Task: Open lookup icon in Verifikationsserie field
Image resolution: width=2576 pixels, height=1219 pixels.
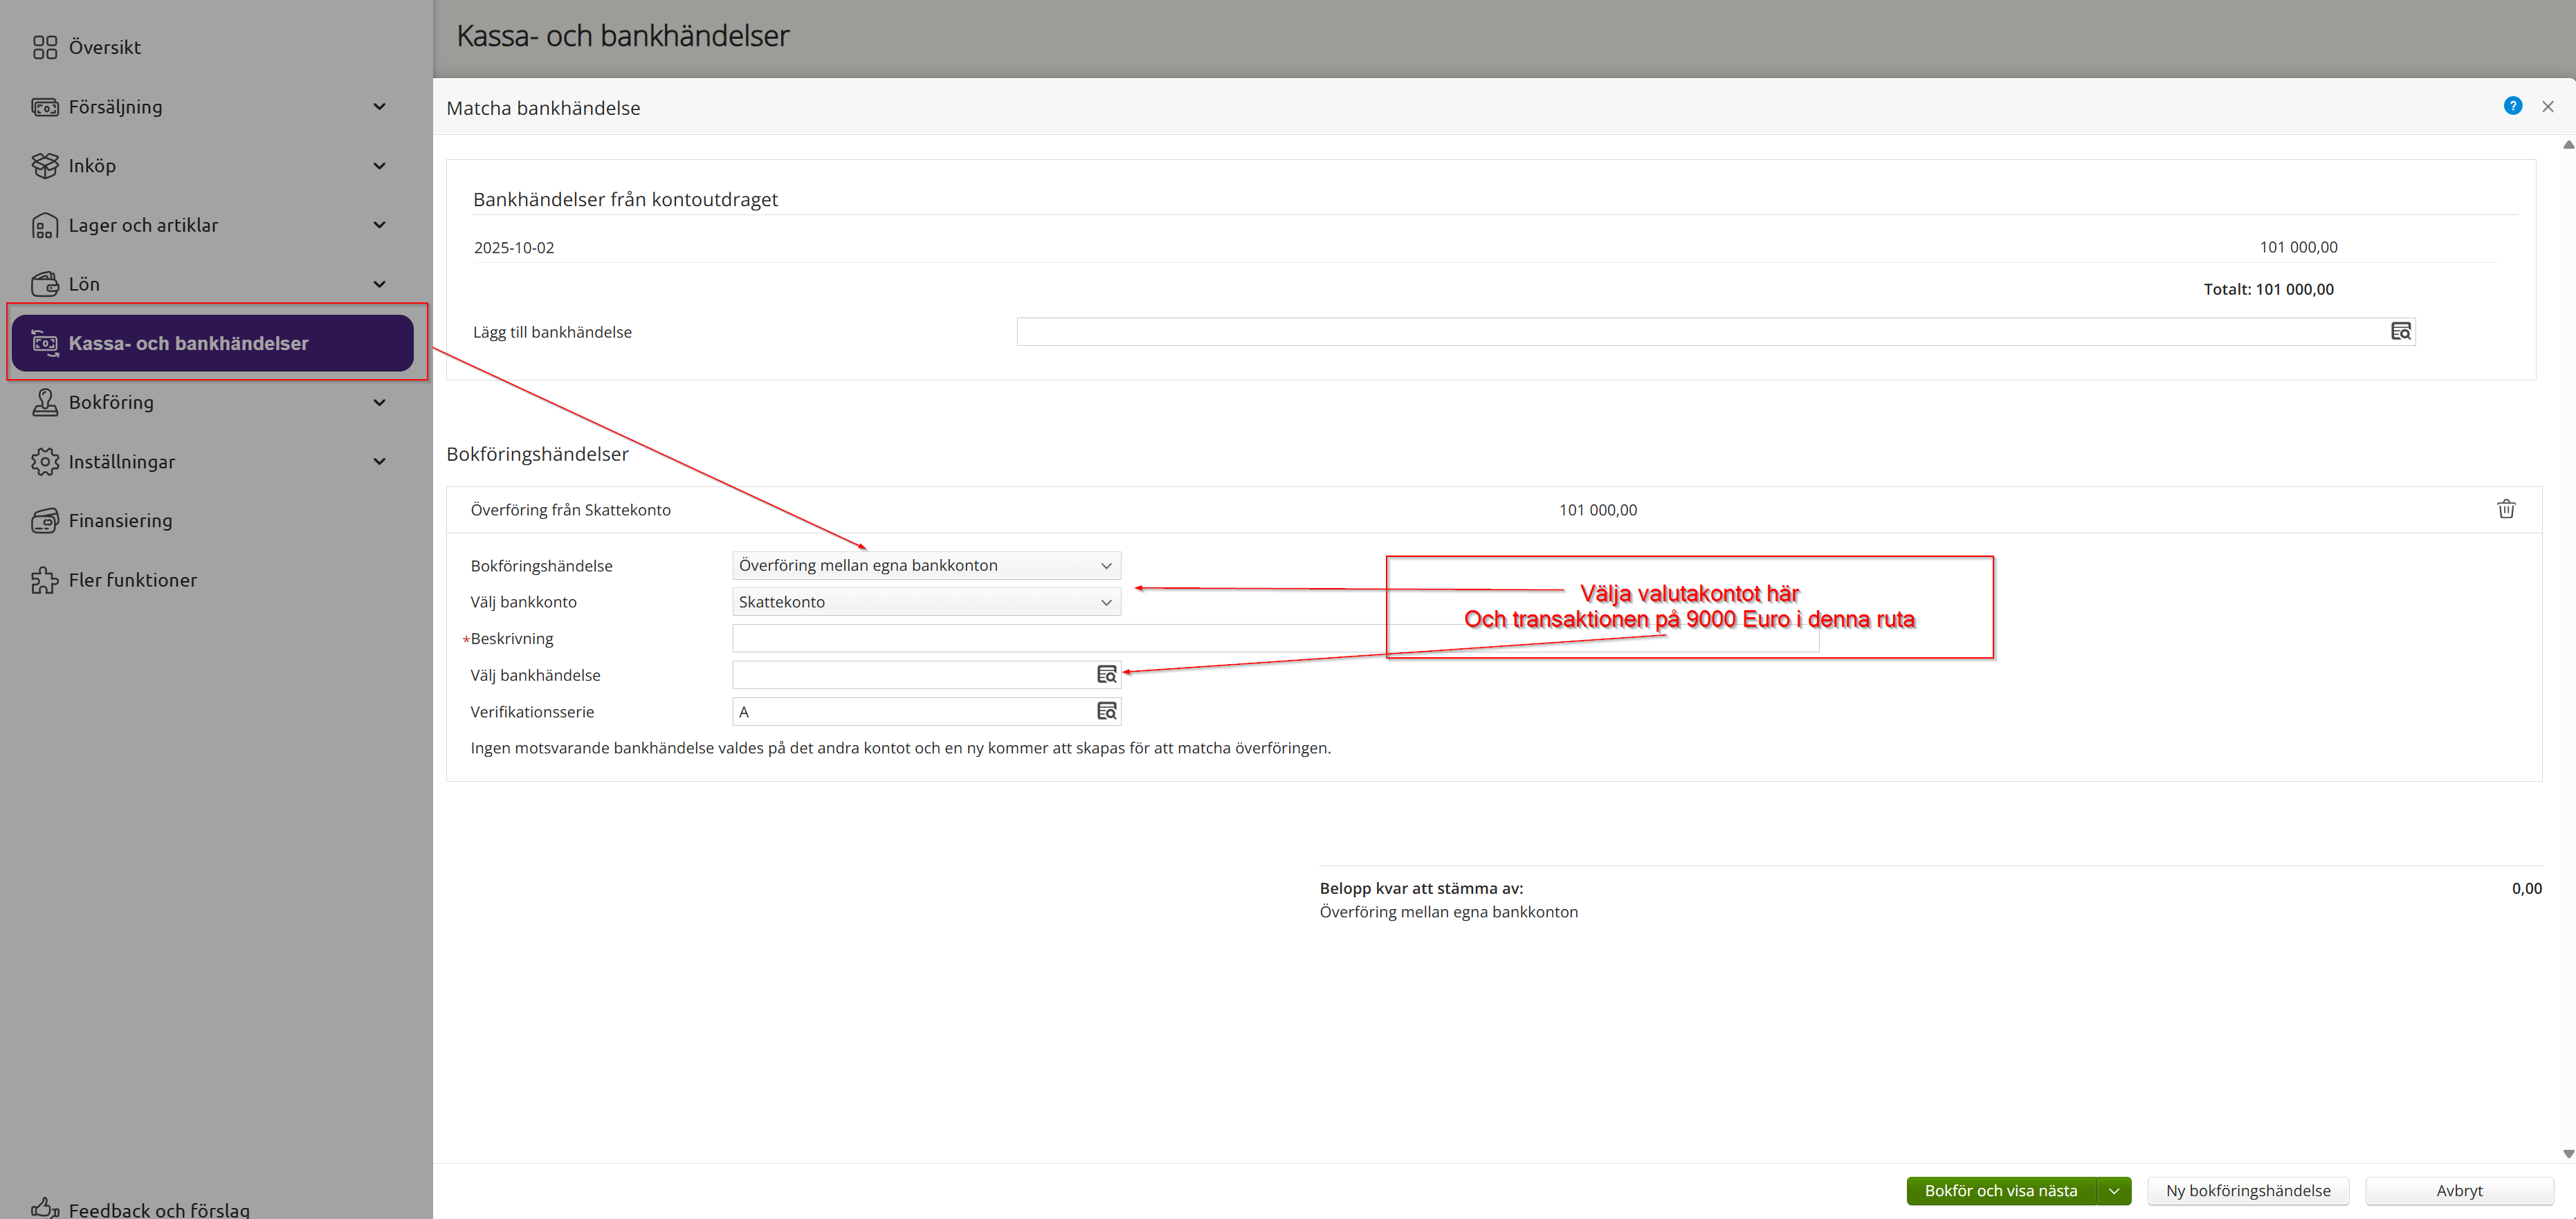Action: [1106, 711]
